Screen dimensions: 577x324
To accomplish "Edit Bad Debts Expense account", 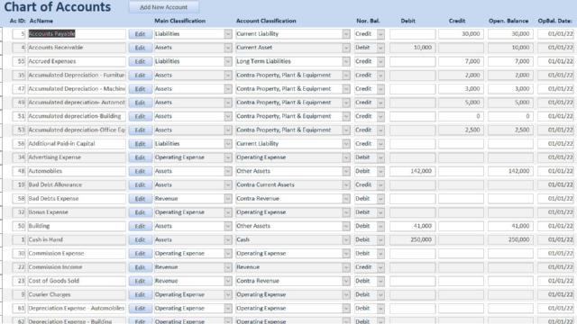I will (x=141, y=199).
